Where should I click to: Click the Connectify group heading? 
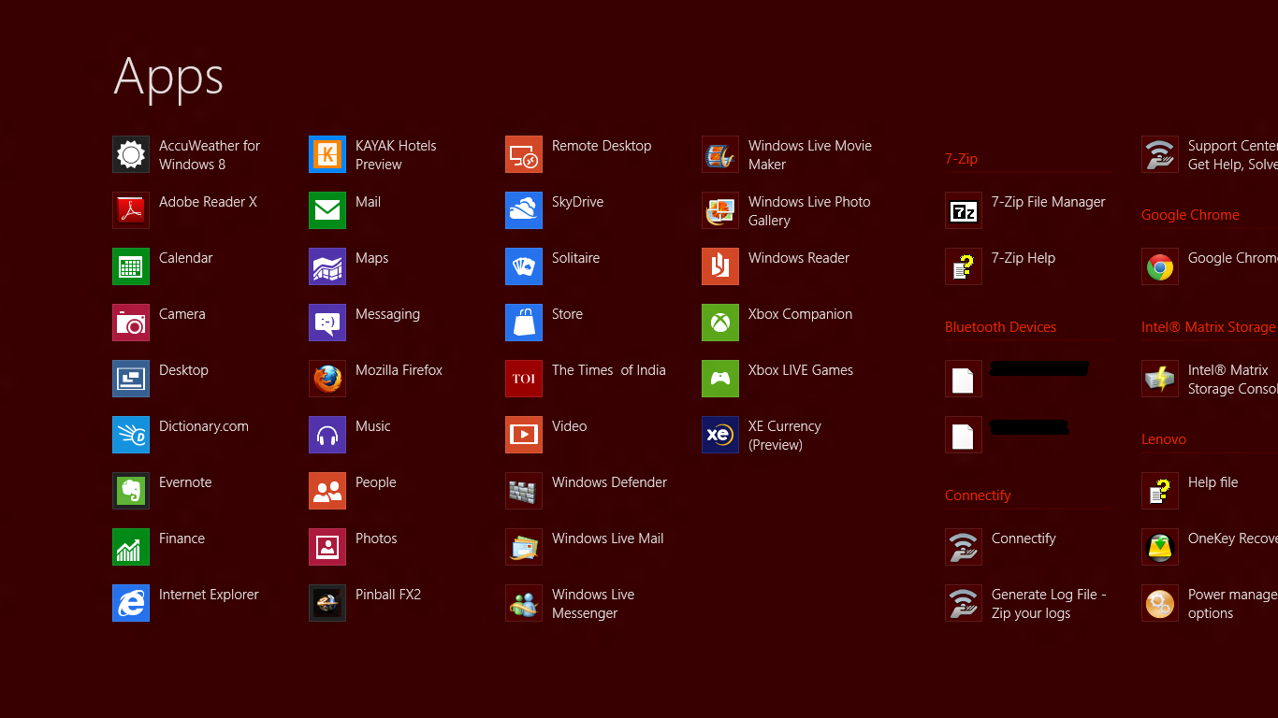click(x=978, y=495)
